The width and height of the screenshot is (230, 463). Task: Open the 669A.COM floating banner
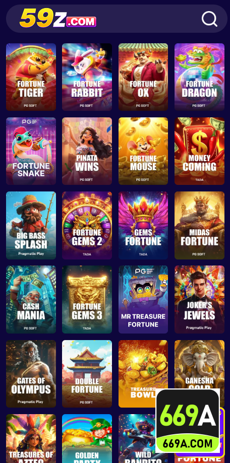[188, 421]
